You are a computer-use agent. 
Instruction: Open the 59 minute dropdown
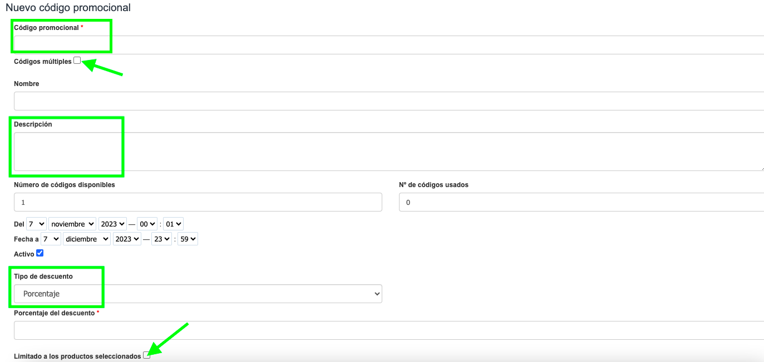coord(188,239)
